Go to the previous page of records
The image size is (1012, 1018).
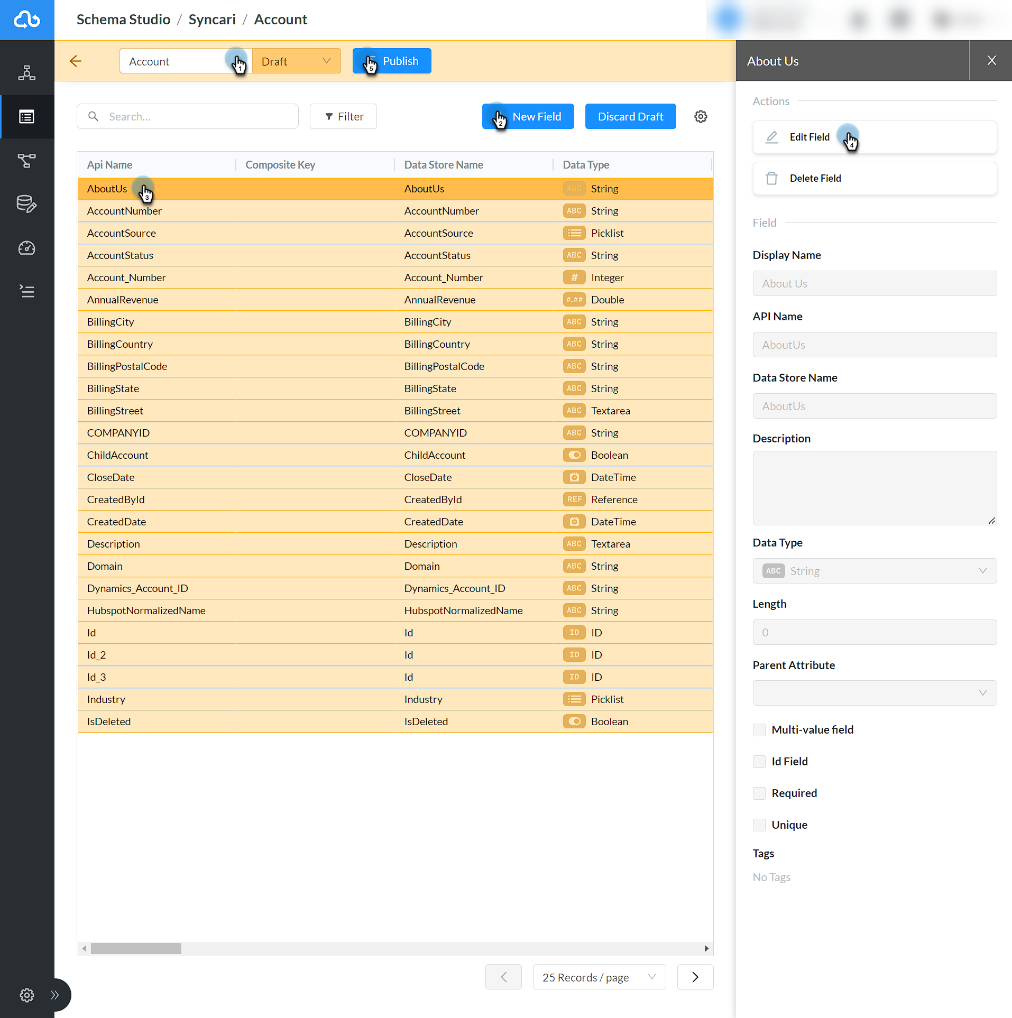tap(503, 977)
